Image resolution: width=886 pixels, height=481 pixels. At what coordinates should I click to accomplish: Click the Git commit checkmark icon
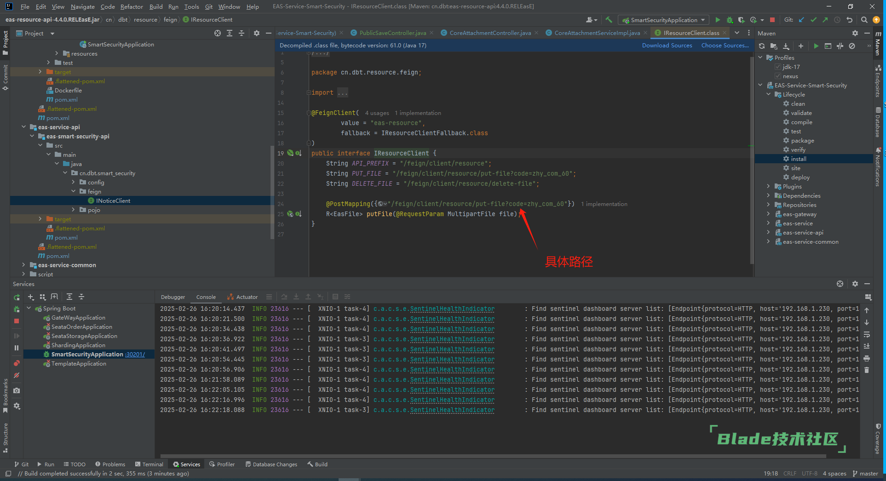(x=813, y=20)
